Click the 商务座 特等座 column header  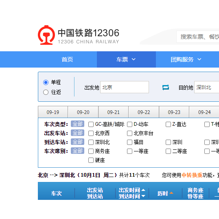coord(195,193)
